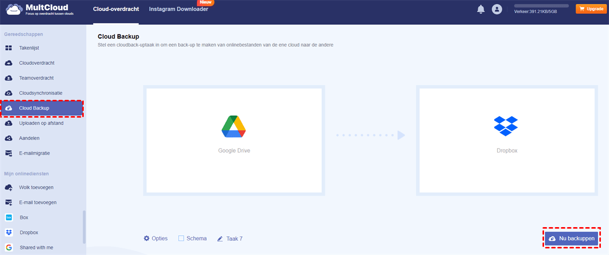Click the Uploaden op afstand icon

[x=9, y=123]
